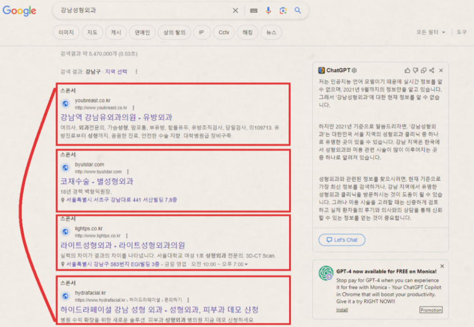This screenshot has width=474, height=327.
Task: Close the Monica GPT-4 promotion card
Action: pyautogui.click(x=442, y=266)
